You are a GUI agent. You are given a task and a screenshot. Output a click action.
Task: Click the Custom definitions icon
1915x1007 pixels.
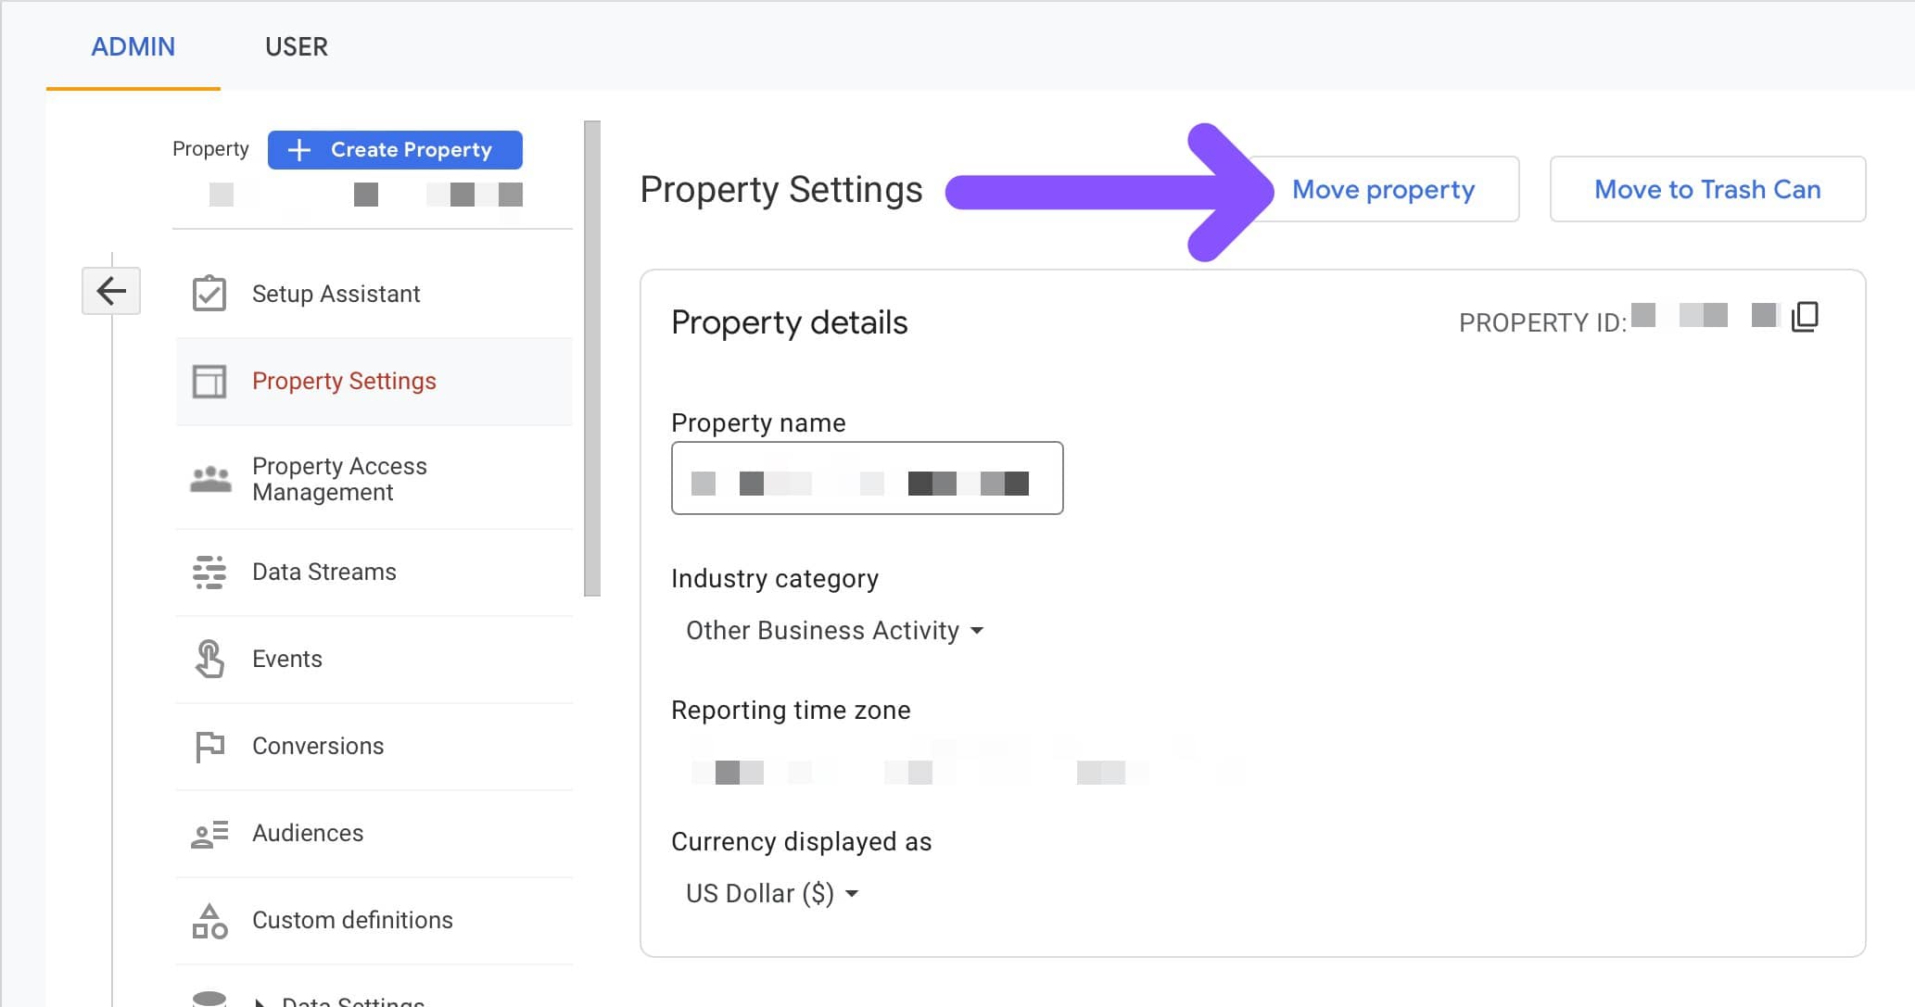[x=210, y=920]
